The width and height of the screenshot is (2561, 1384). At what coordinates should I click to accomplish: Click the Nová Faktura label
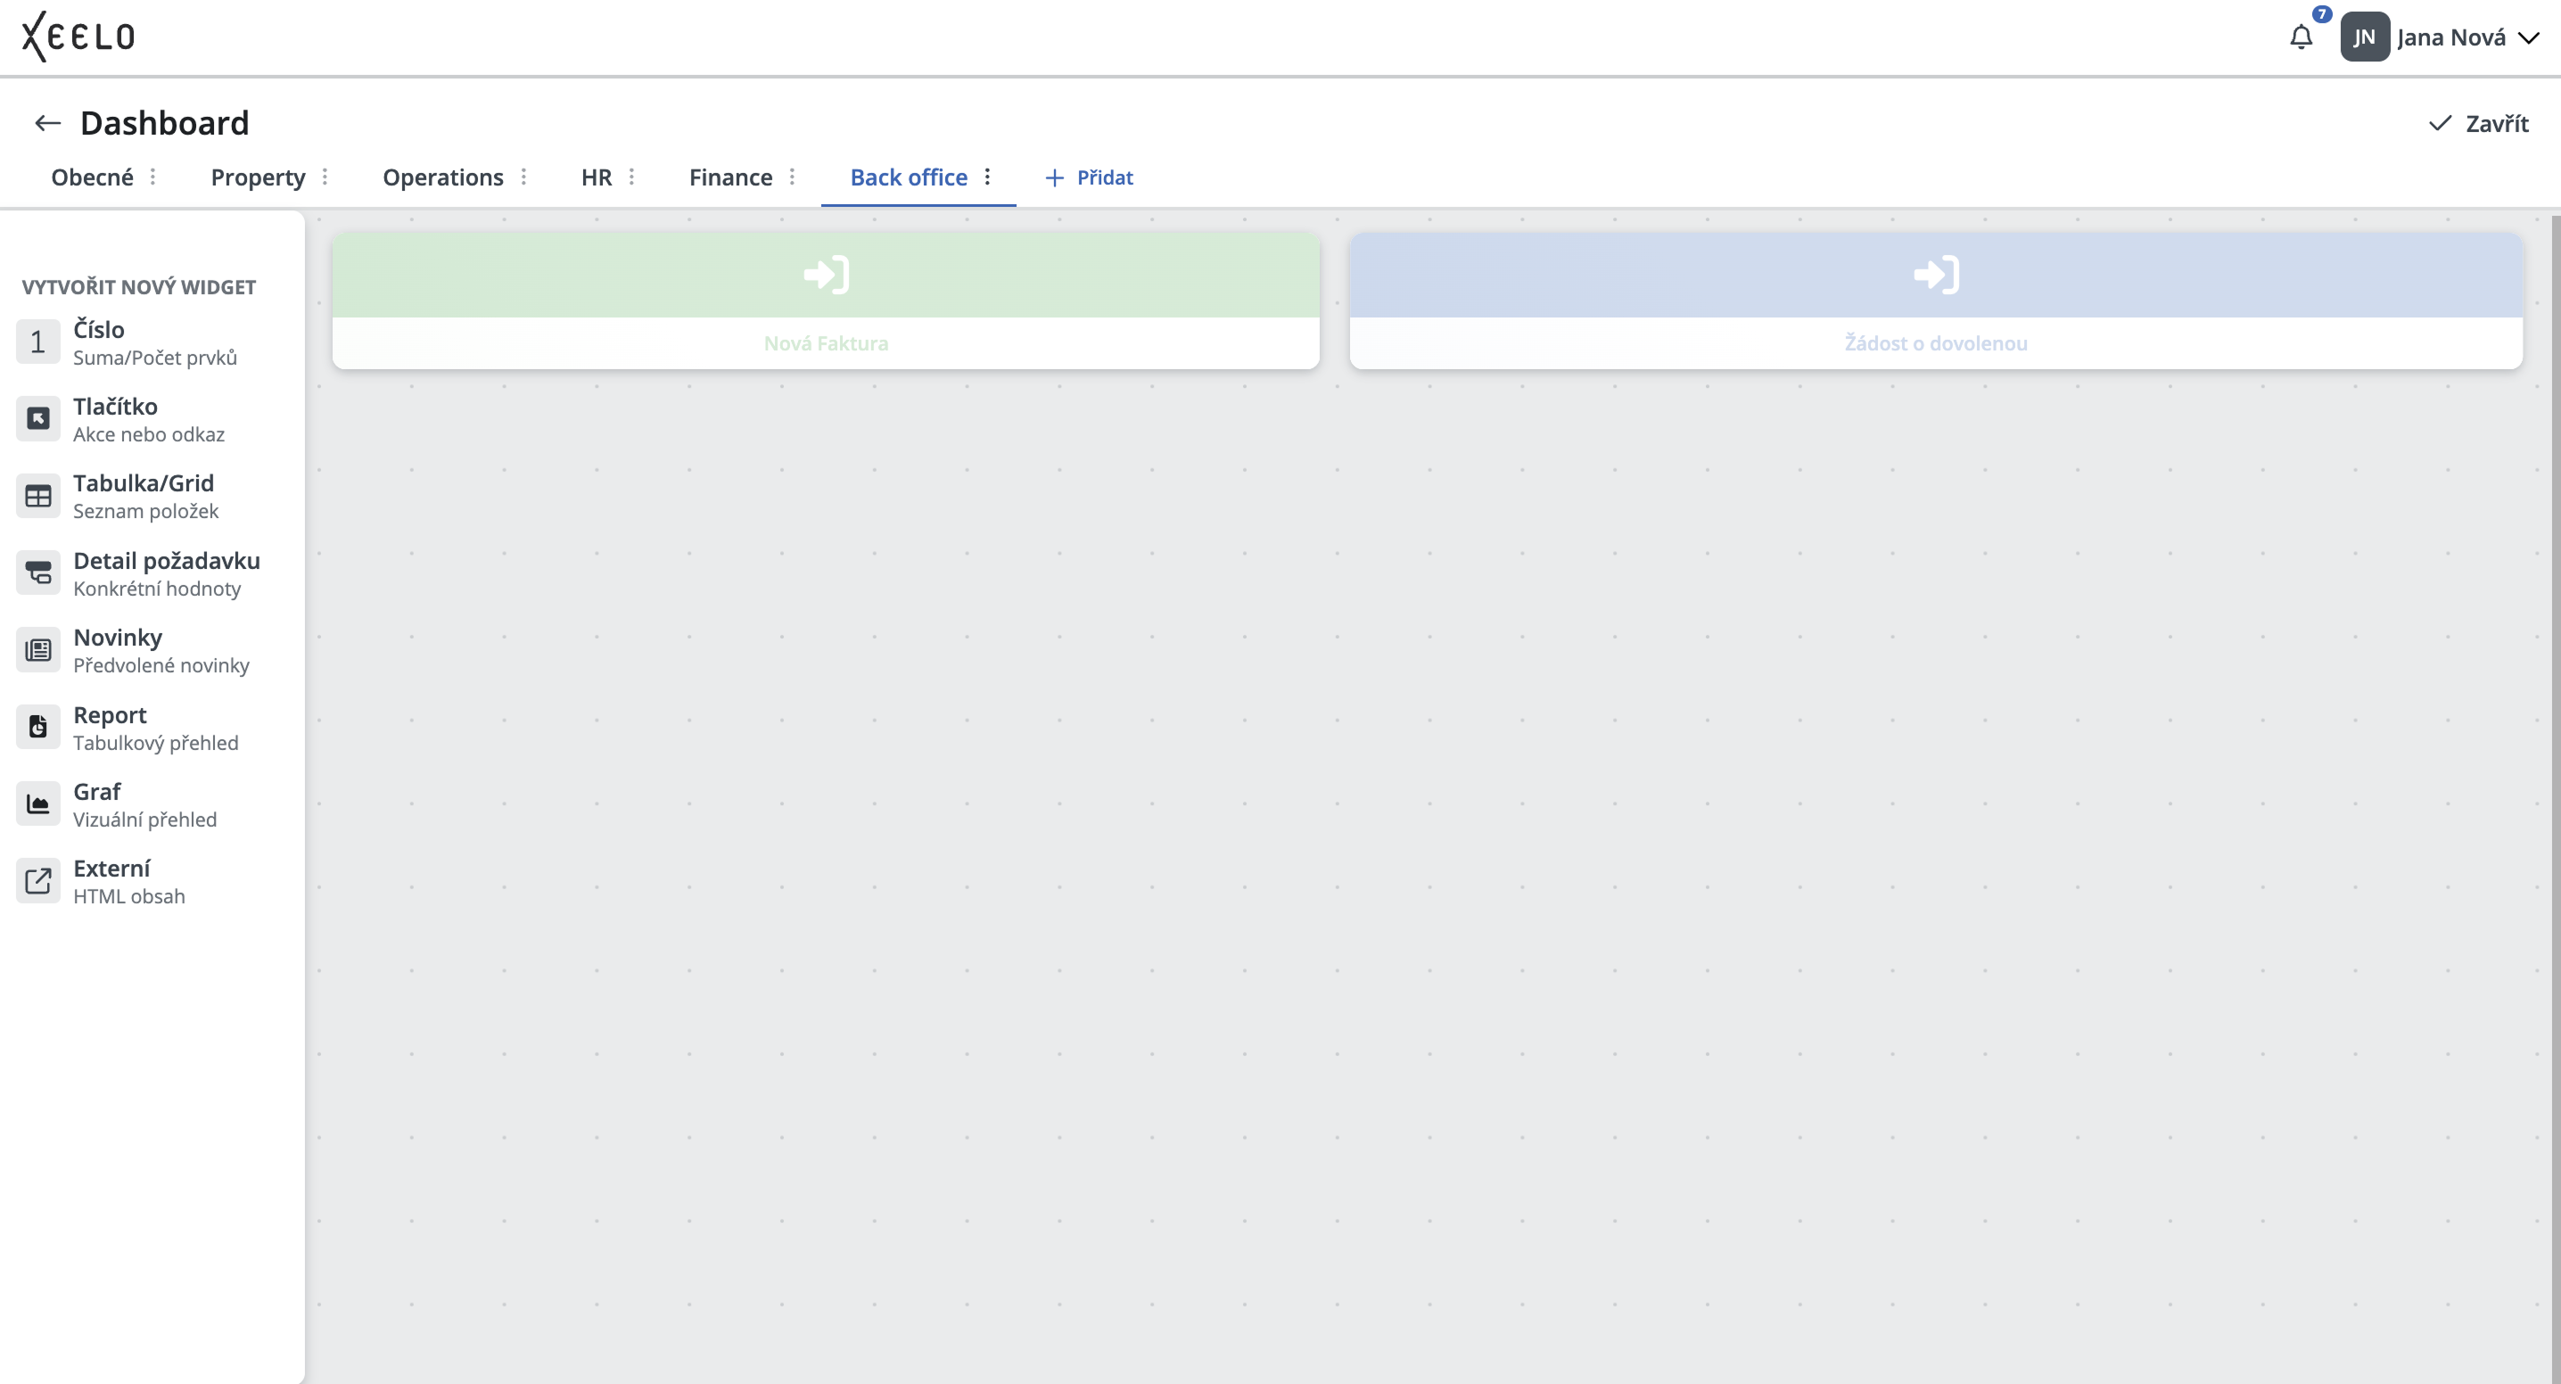pos(826,343)
